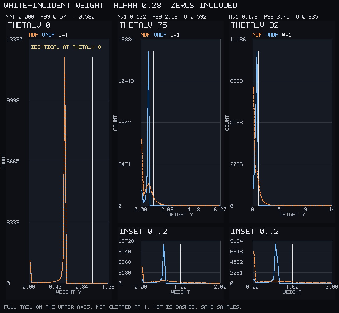Image resolution: width=339 pixels, height=313 pixels.
Task: Click the x-axis tick "14"
Action: pyautogui.click(x=332, y=209)
